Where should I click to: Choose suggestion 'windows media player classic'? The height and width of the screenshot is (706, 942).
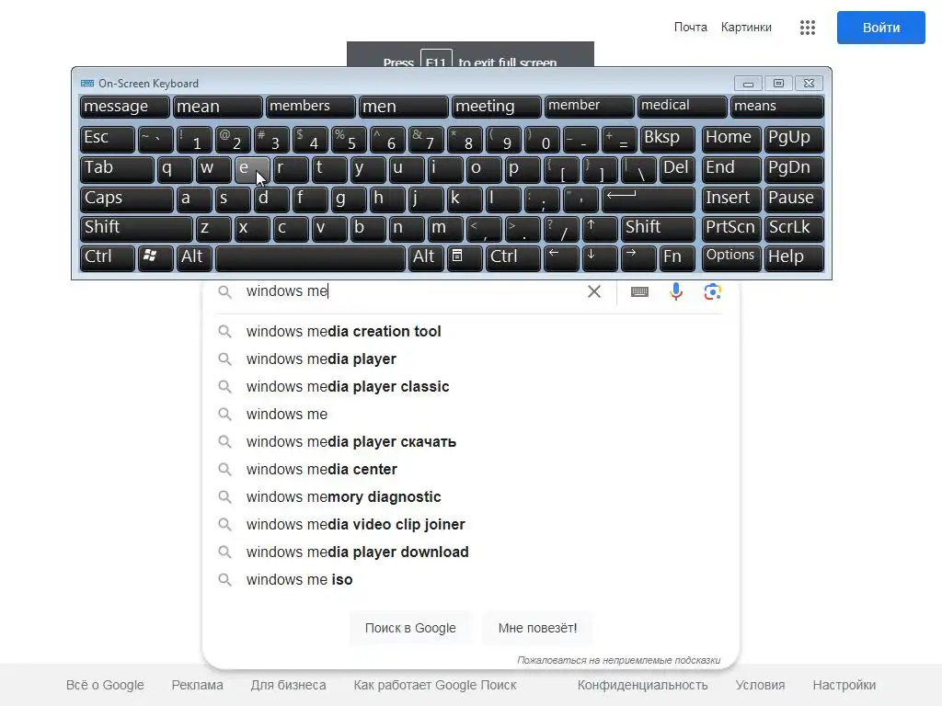(x=470, y=387)
